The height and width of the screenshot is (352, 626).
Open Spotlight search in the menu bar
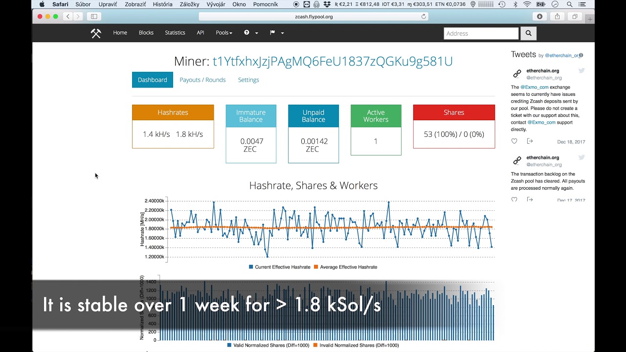(570, 4)
